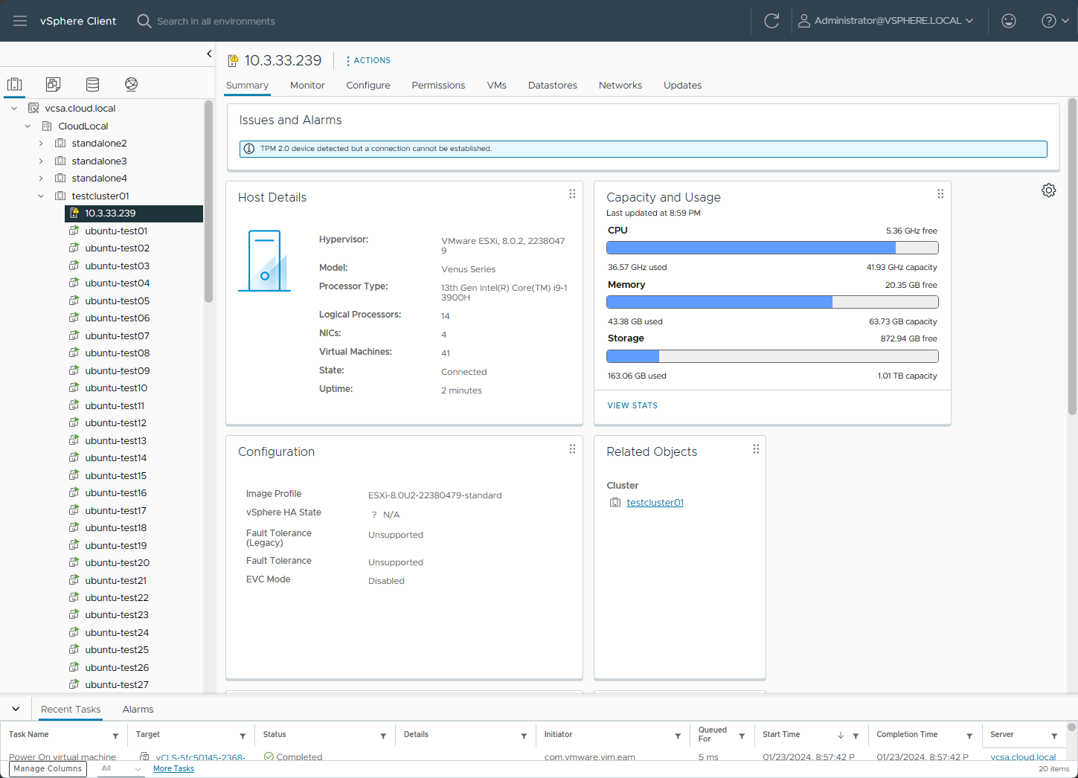Open the Alarms tab in bottom panel

[138, 710]
